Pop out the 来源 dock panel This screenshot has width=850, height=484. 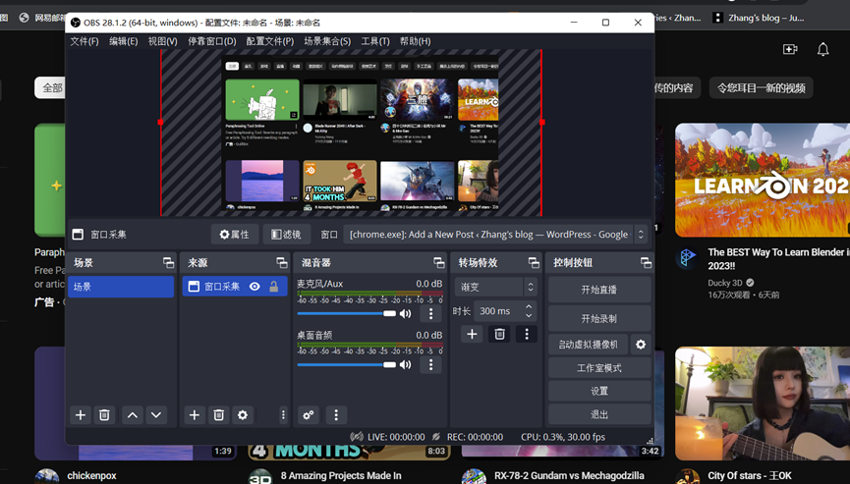pos(282,262)
